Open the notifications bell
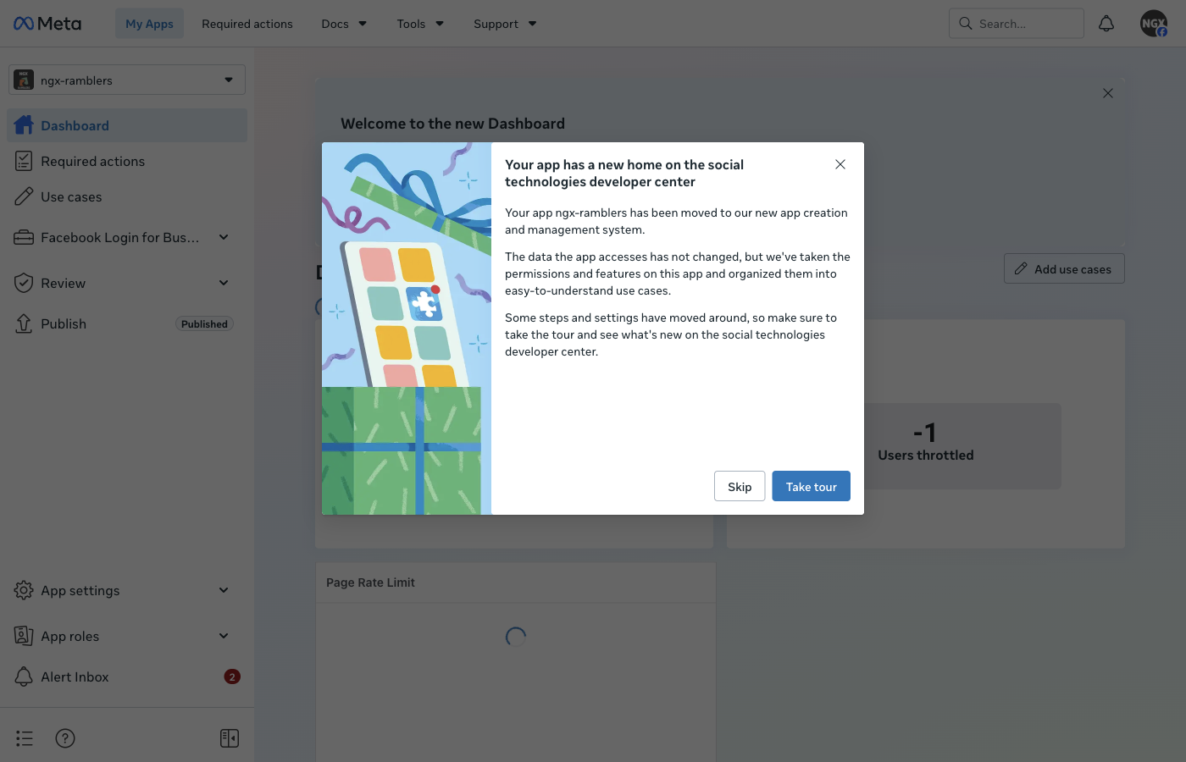The image size is (1186, 762). click(x=1106, y=24)
